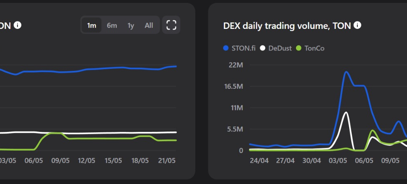Image resolution: width=407 pixels, height=184 pixels.
Task: Click the blue STON.fi legend dot
Action: (x=226, y=48)
